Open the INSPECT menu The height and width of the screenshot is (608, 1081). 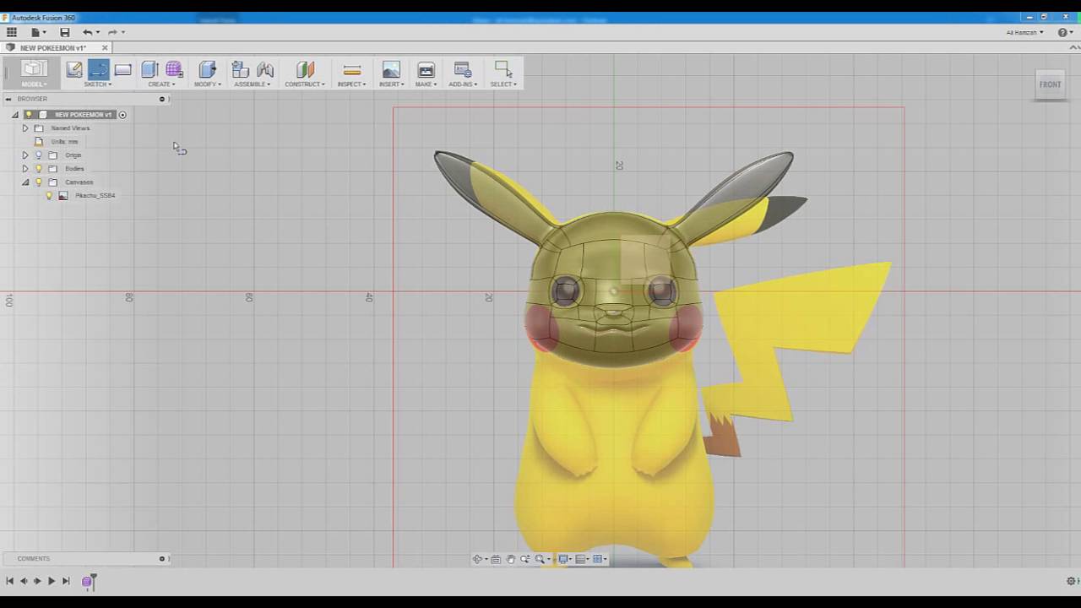(352, 84)
